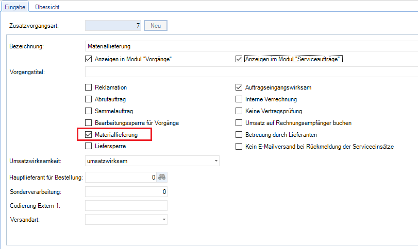This screenshot has height=249, width=418.
Task: Enable Sammelauftrag checkbox
Action: [88, 111]
